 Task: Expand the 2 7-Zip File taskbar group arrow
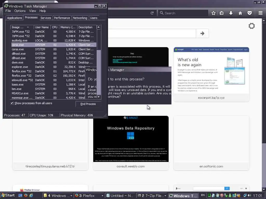165,196
